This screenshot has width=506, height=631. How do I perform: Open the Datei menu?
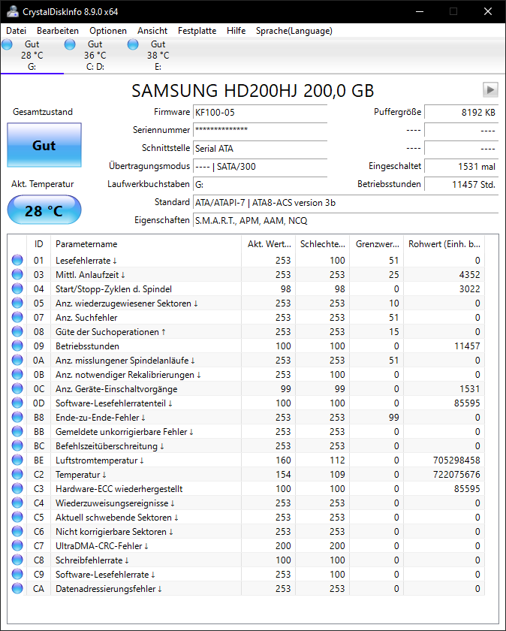pyautogui.click(x=16, y=31)
